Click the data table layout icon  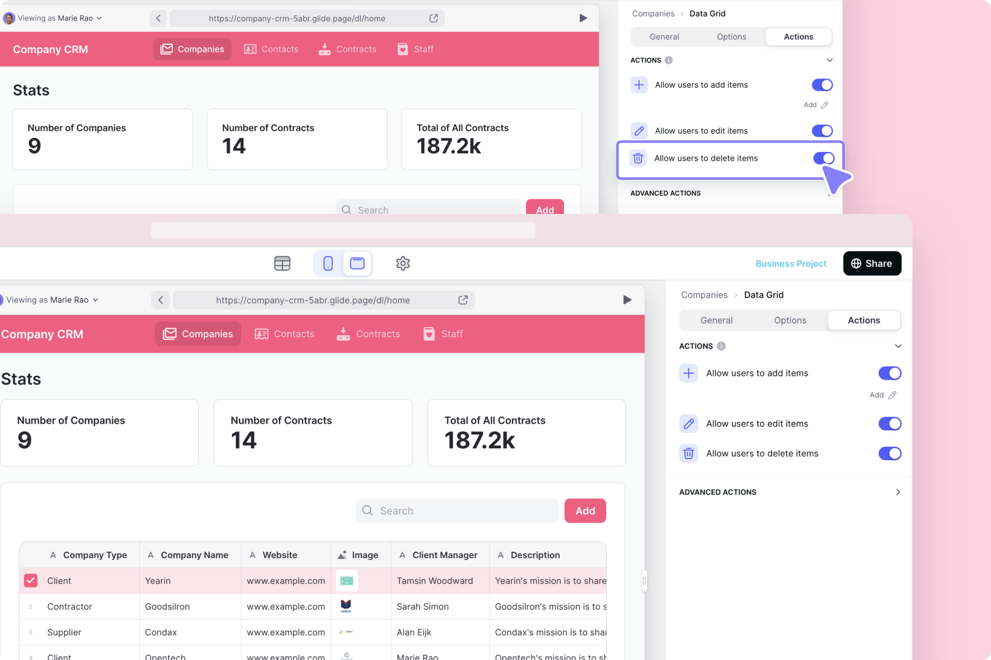tap(282, 263)
